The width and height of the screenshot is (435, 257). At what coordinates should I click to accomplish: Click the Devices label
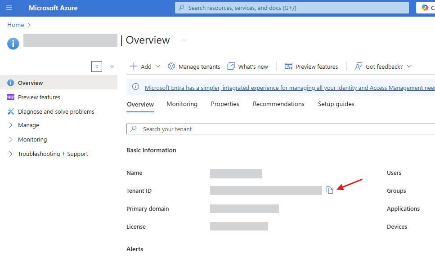397,227
